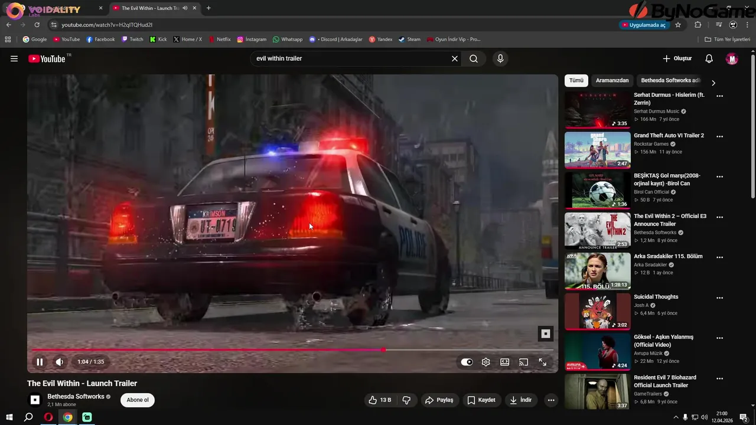The image size is (756, 425).
Task: Open options for Grand Theft Auto VI Trailer 2
Action: [719, 136]
